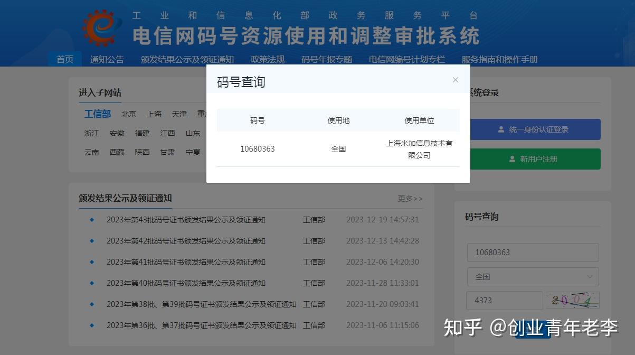This screenshot has height=355, width=635.
Task: Open 福建 sub-site link
Action: 142,133
